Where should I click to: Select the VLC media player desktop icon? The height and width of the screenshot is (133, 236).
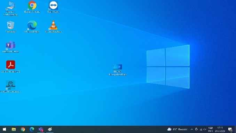[53, 27]
